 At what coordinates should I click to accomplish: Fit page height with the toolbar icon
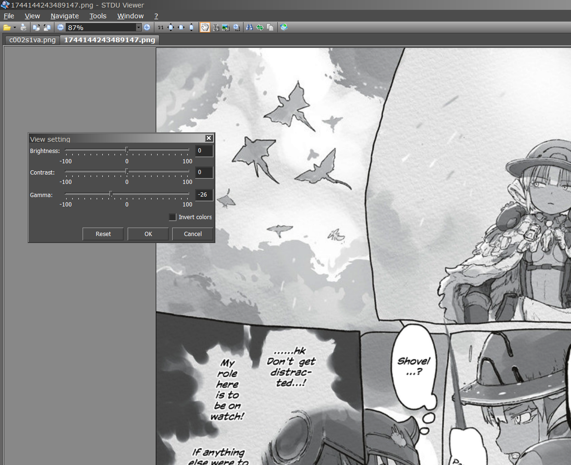[x=191, y=27]
